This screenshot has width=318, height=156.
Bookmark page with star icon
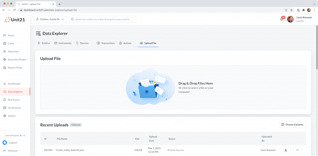click(x=291, y=10)
